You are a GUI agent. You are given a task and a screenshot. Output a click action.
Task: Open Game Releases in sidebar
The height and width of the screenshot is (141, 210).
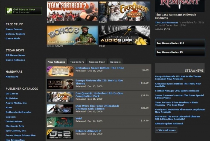[x=15, y=60]
